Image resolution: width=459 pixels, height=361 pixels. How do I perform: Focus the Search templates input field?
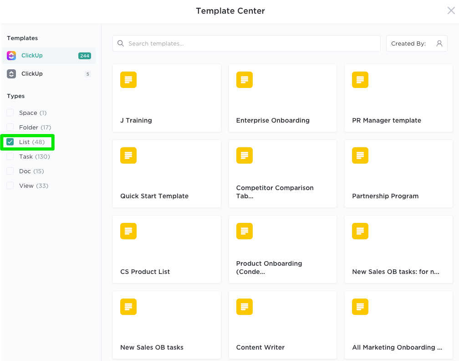pyautogui.click(x=246, y=43)
